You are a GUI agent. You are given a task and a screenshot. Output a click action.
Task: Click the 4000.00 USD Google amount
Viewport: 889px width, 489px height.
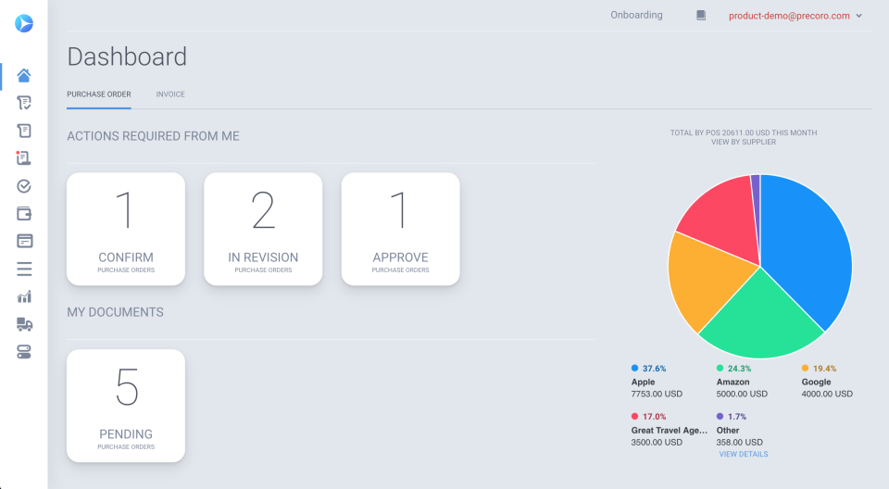[x=827, y=394]
